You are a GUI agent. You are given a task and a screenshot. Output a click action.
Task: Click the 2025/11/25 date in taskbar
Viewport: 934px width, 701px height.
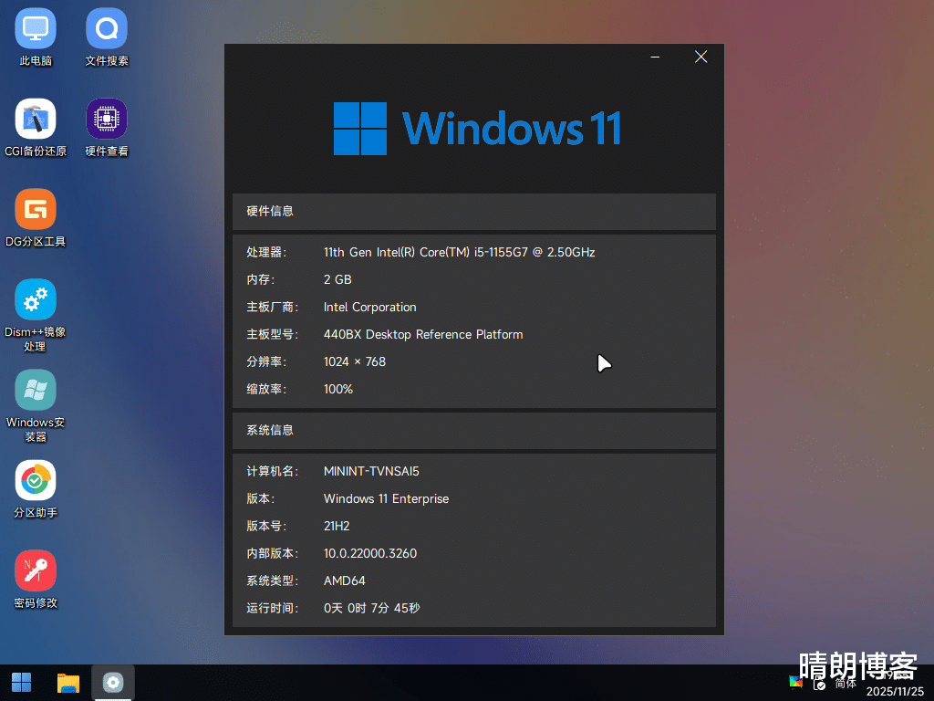click(x=895, y=692)
